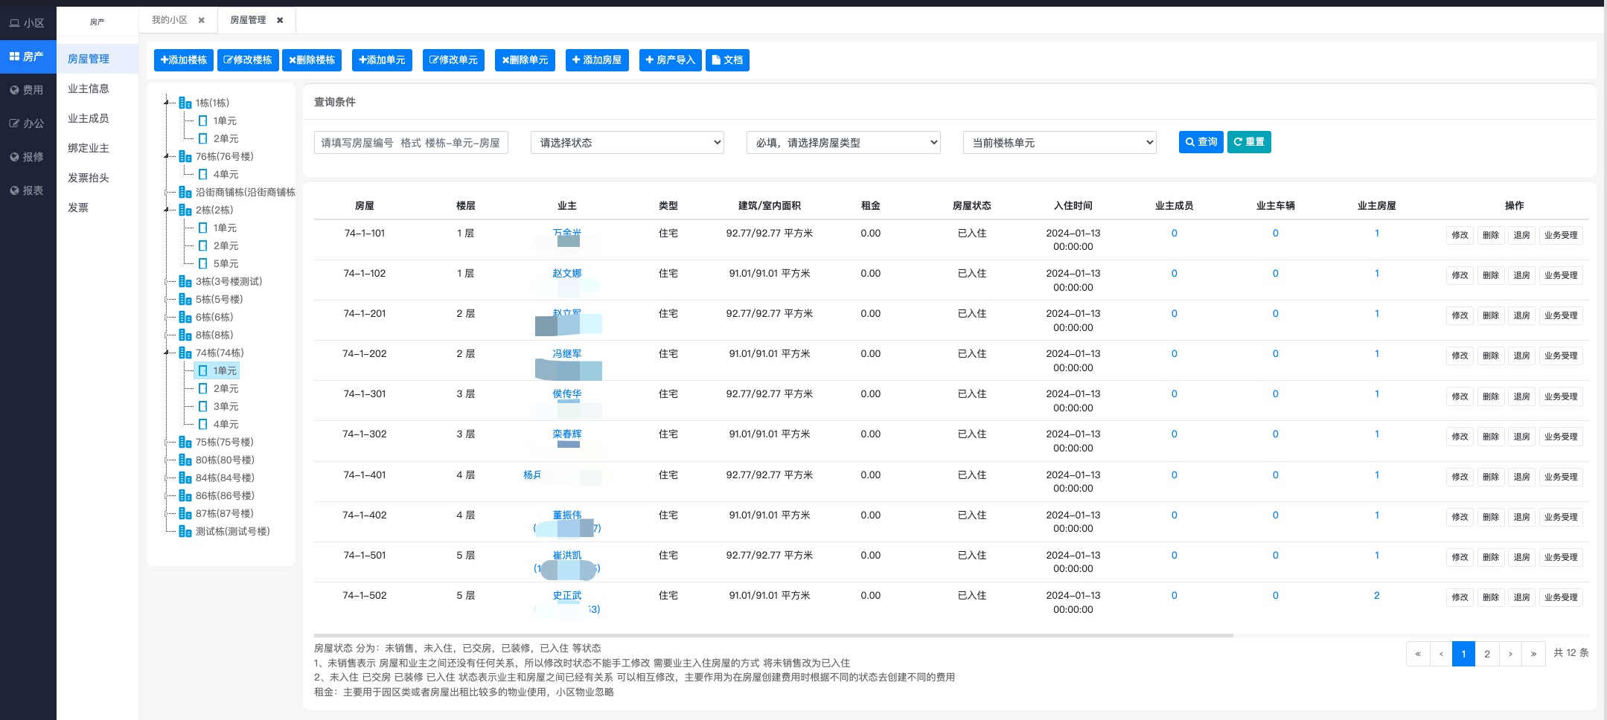Open the 办公 sidebar section
Viewport: 1607px width, 720px height.
pyautogui.click(x=28, y=123)
